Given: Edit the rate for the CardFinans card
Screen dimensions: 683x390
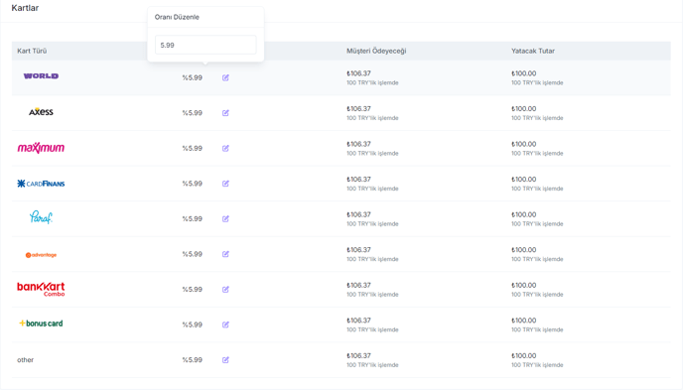Looking at the screenshot, I should point(225,184).
